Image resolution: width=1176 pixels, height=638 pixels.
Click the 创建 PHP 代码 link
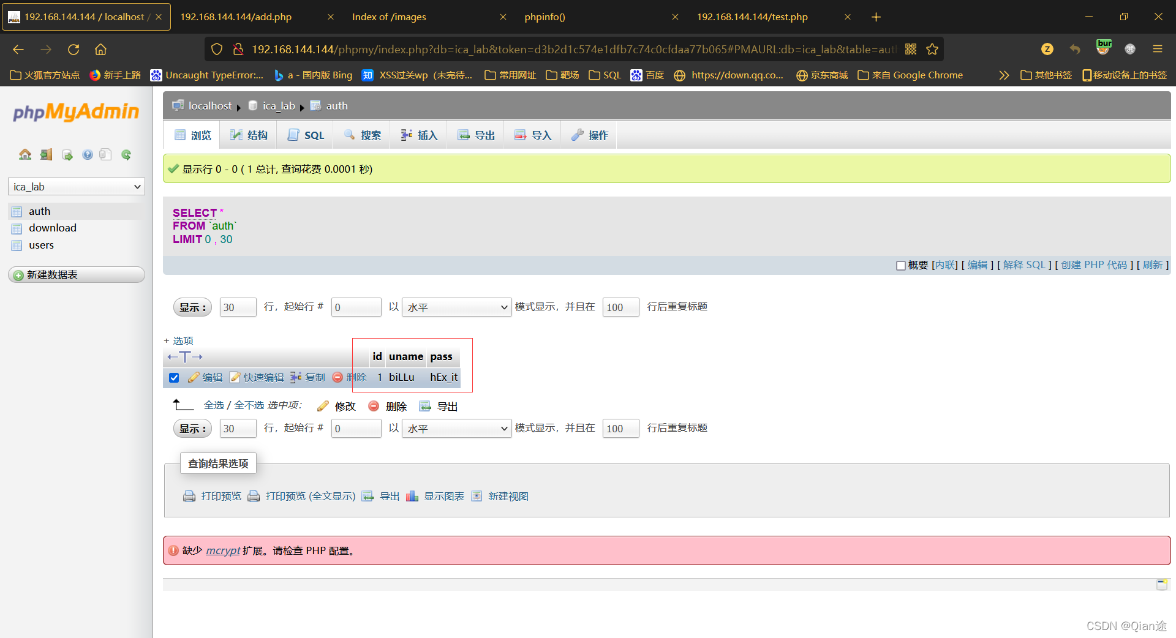1094,265
